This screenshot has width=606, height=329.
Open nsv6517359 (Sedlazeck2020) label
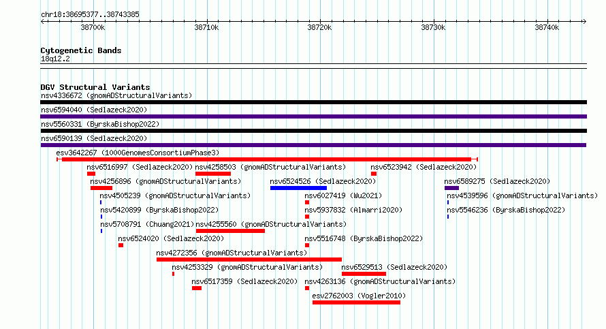point(244,281)
